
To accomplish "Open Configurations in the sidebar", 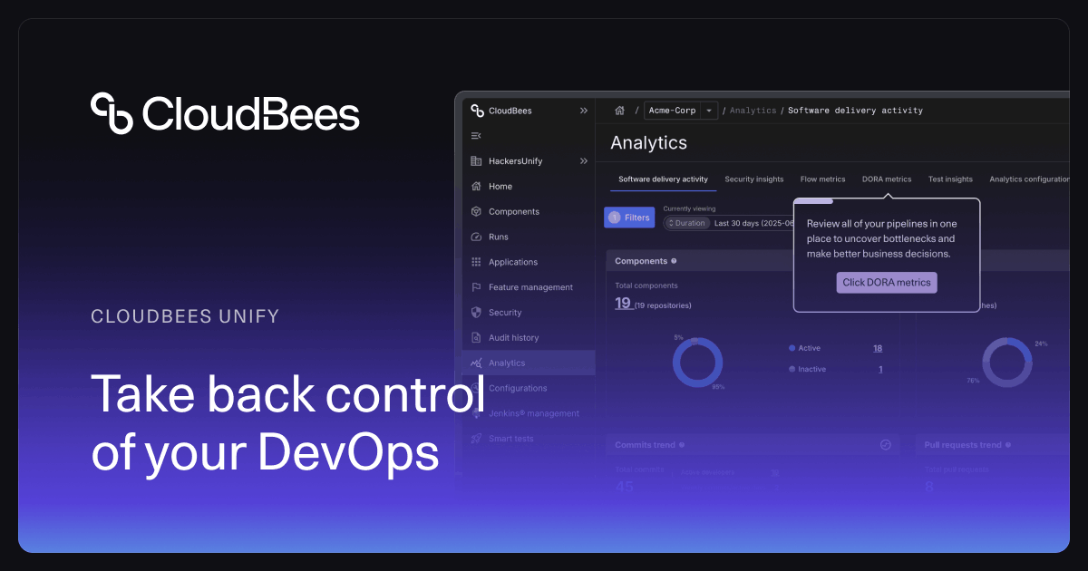I will point(529,388).
